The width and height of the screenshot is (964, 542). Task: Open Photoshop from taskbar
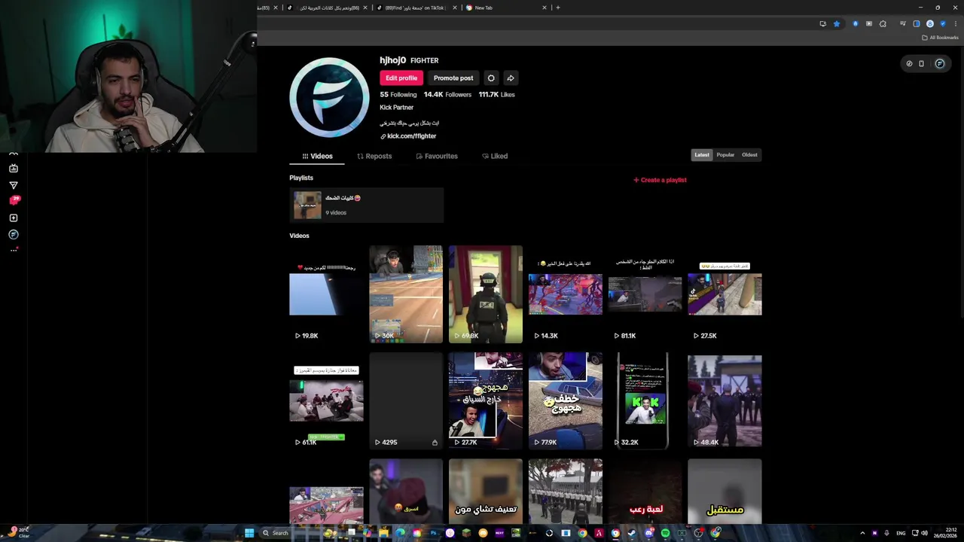click(x=433, y=533)
